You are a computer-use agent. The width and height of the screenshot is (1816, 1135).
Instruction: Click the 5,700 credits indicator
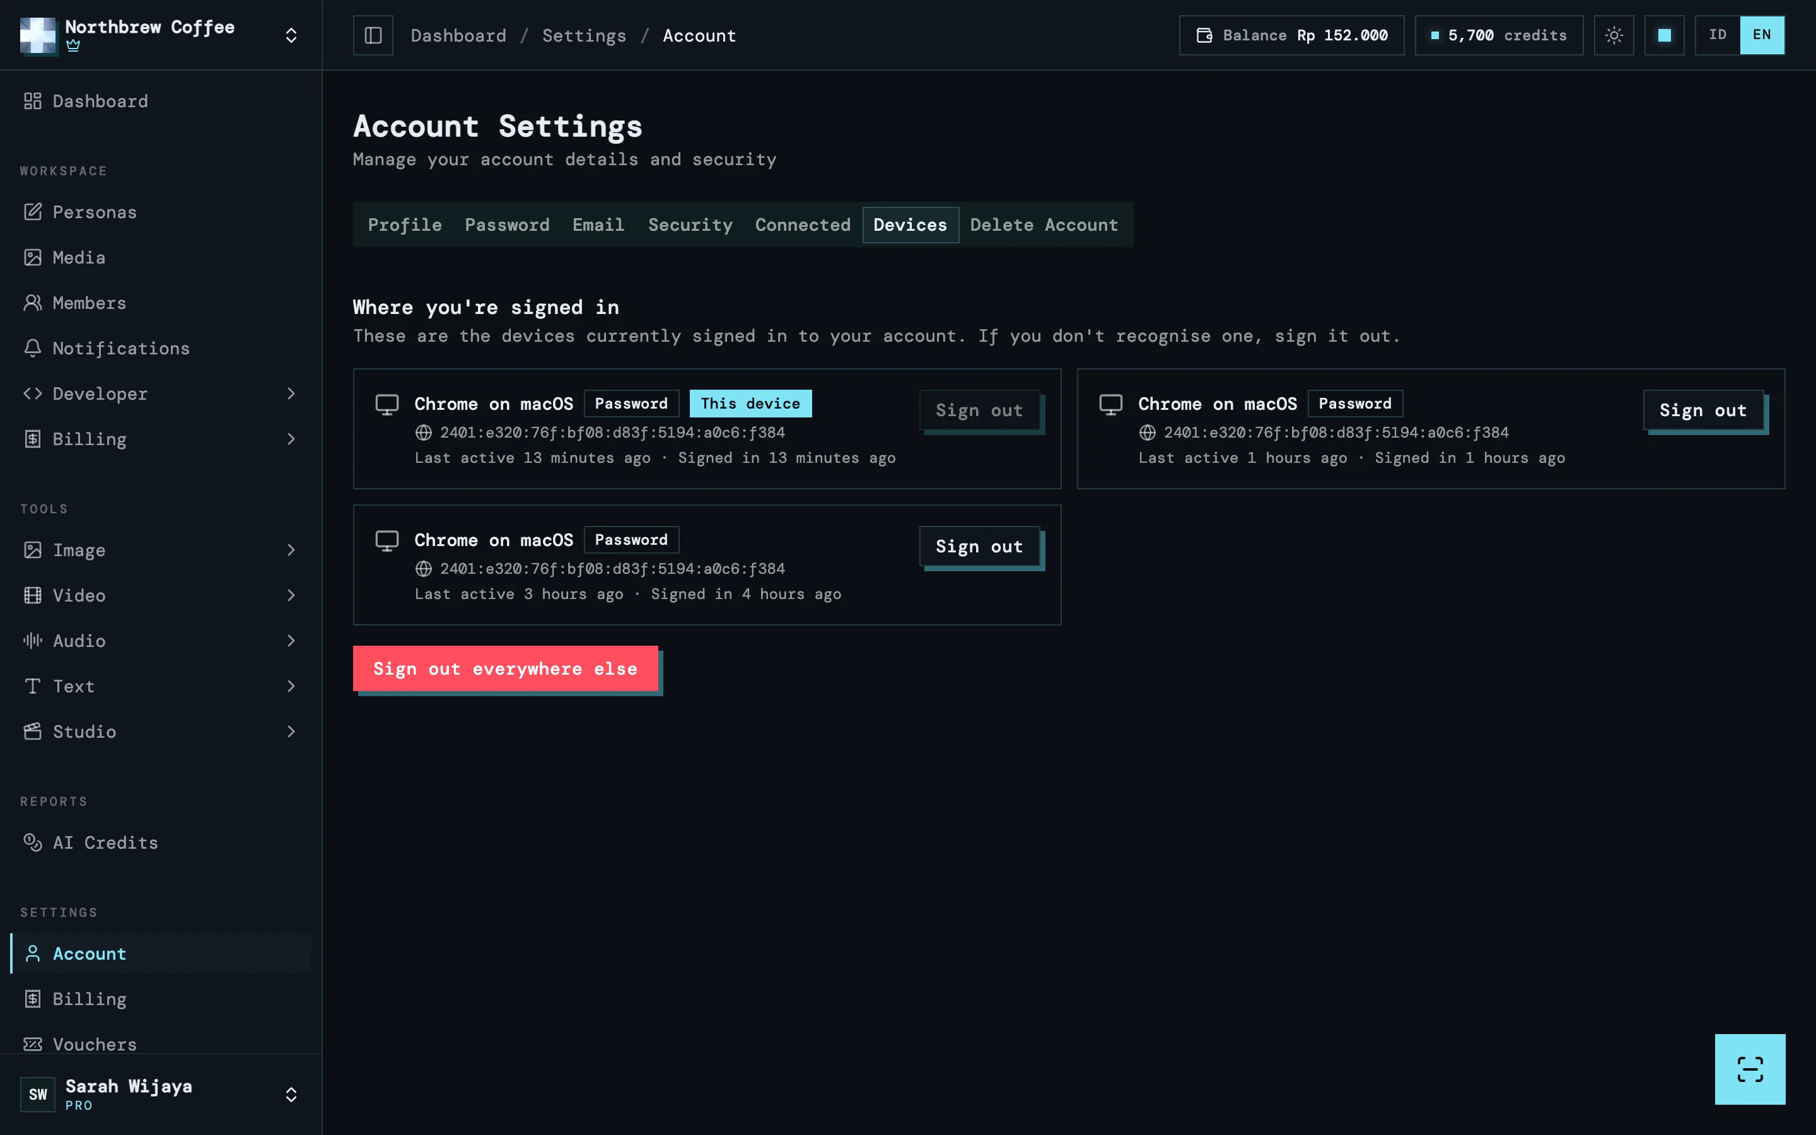tap(1499, 35)
